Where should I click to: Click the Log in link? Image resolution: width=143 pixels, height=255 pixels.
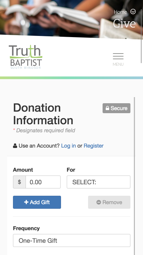(68, 146)
